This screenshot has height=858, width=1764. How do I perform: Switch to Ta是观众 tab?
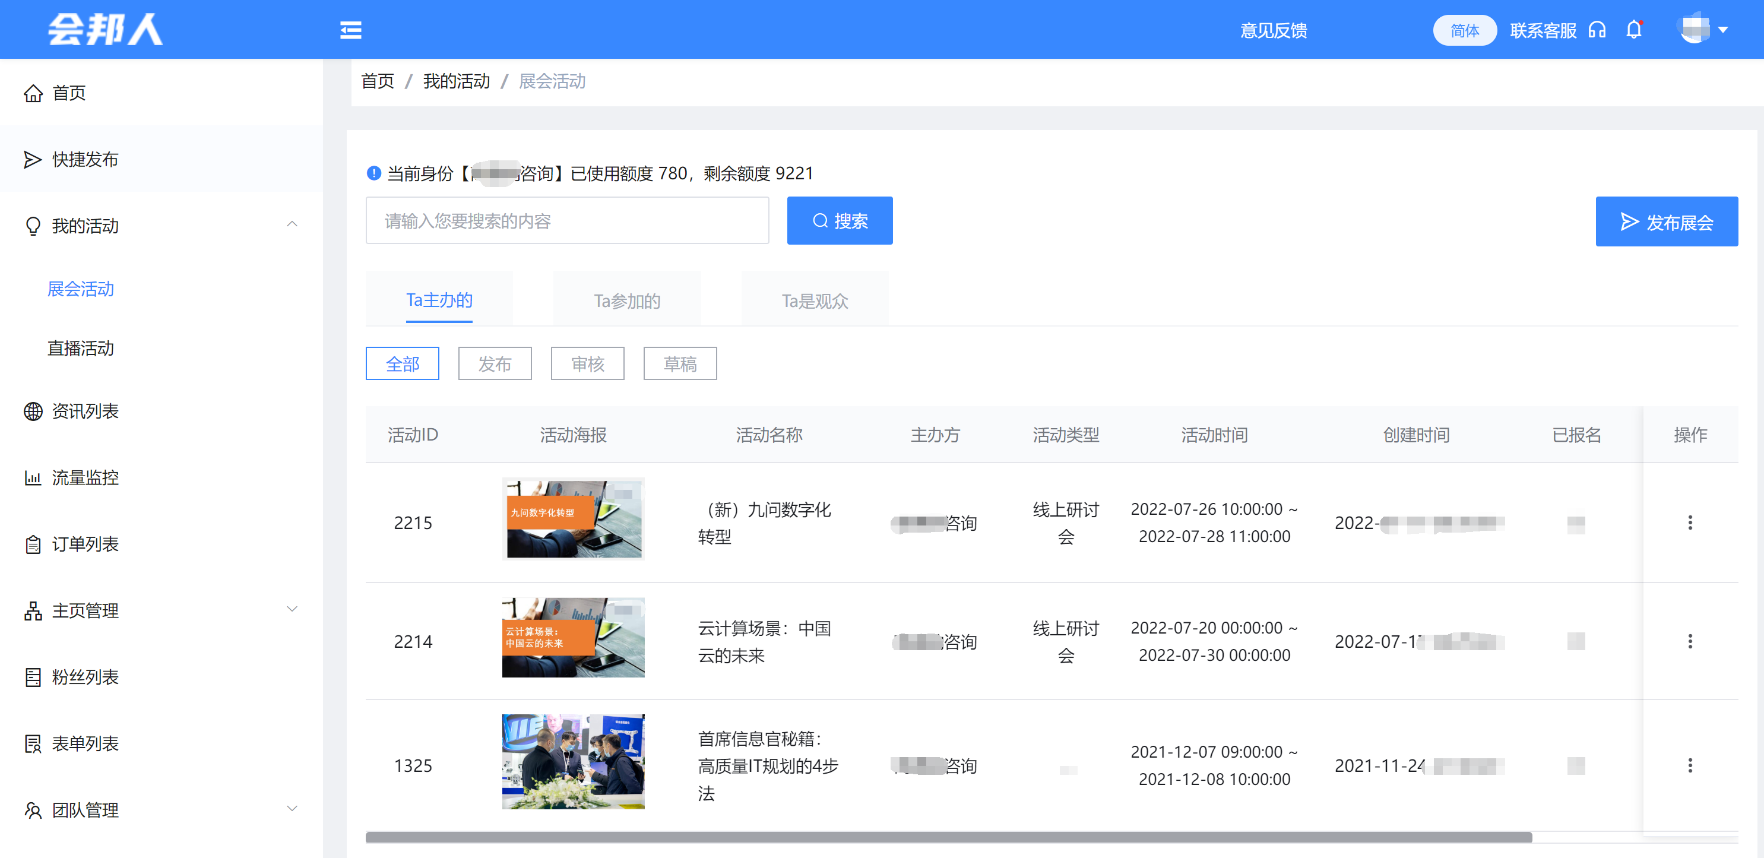coord(814,300)
